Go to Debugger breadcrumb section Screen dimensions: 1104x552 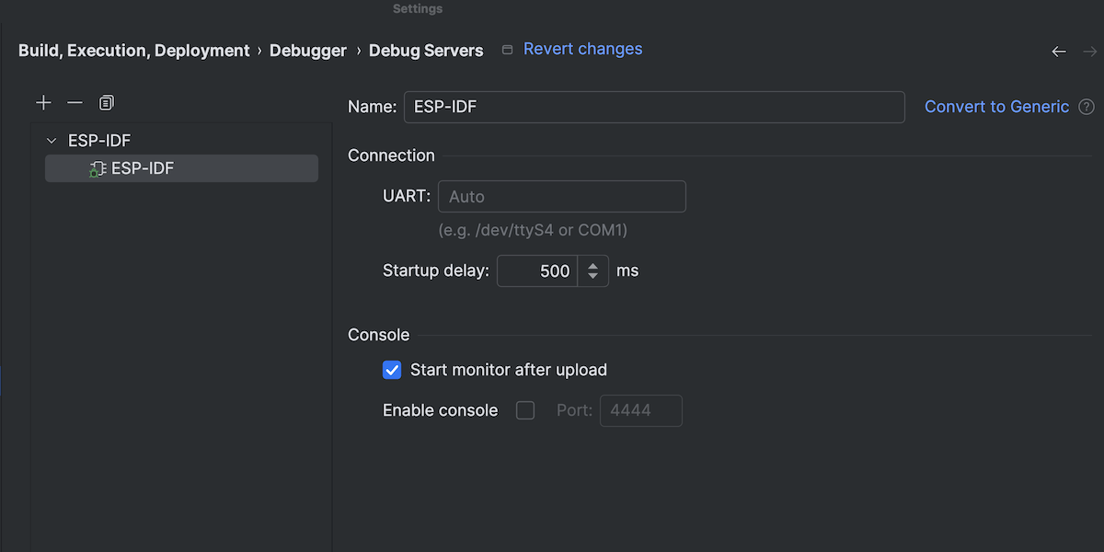tap(308, 51)
